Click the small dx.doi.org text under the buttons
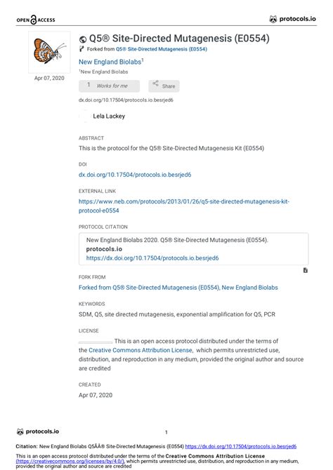333x470 pixels. point(126,100)
